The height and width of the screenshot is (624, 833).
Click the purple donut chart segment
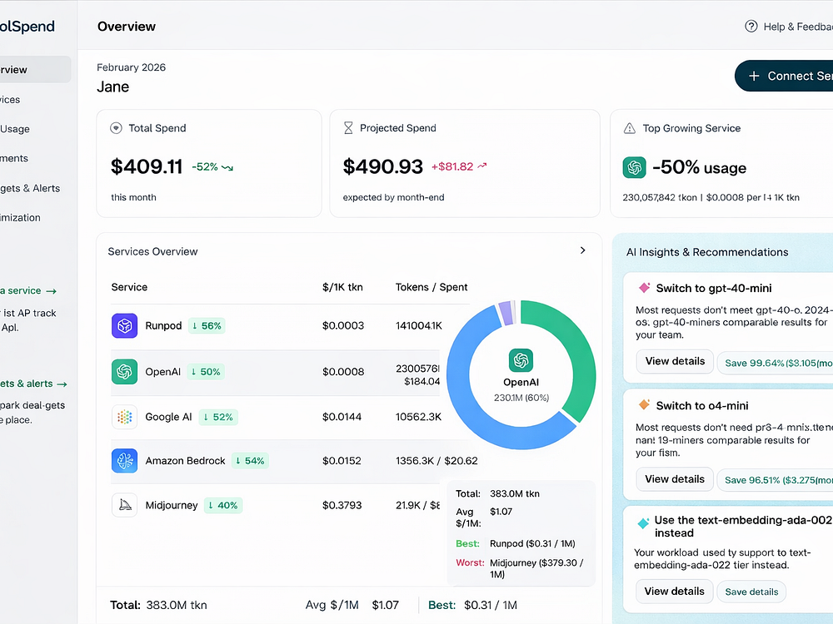coord(506,313)
